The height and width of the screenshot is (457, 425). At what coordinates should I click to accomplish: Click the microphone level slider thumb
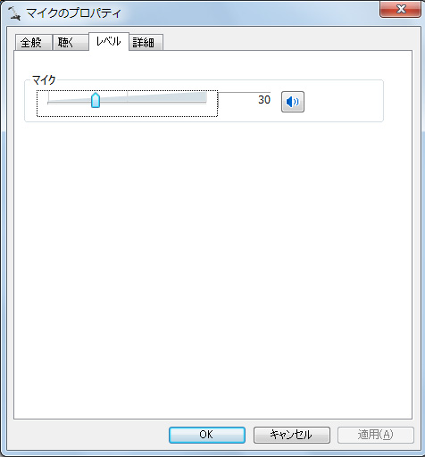click(x=96, y=100)
